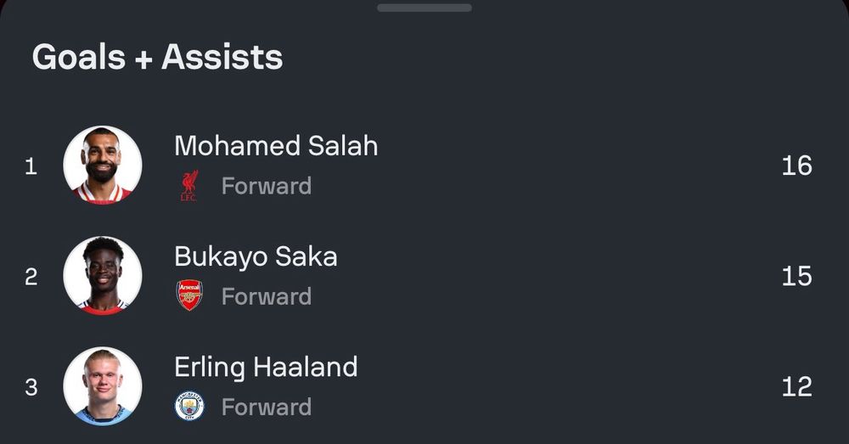This screenshot has height=444, width=849.
Task: Click Forward label under Erling Haaland
Action: coord(266,407)
